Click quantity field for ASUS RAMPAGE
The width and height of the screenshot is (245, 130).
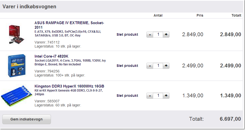tap(158, 34)
